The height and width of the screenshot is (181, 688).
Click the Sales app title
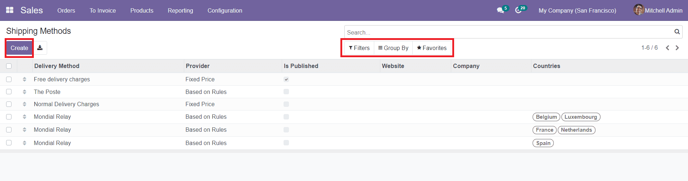[32, 10]
